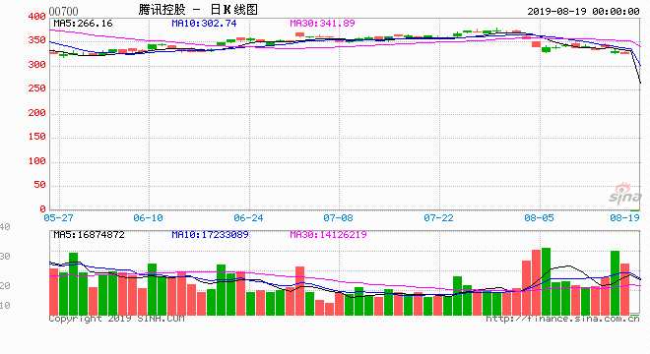Open the http://finance.sina.com.cn link
The width and height of the screenshot is (650, 354).
(x=562, y=319)
